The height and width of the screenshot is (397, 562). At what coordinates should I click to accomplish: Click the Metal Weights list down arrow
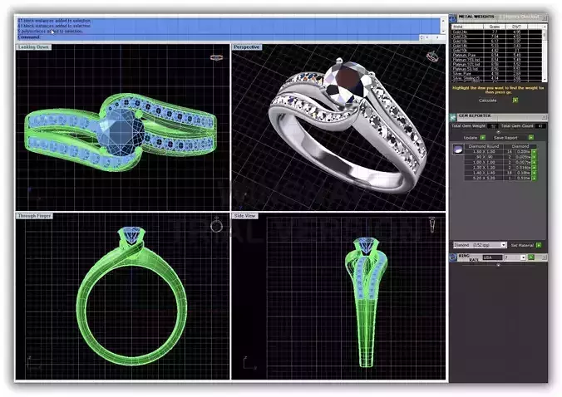[545, 80]
